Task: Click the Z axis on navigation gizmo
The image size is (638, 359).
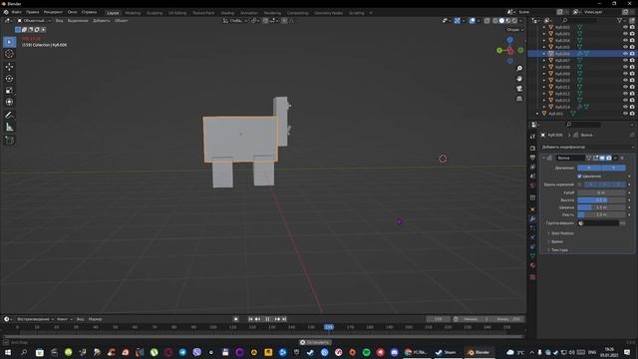Action: (509, 40)
